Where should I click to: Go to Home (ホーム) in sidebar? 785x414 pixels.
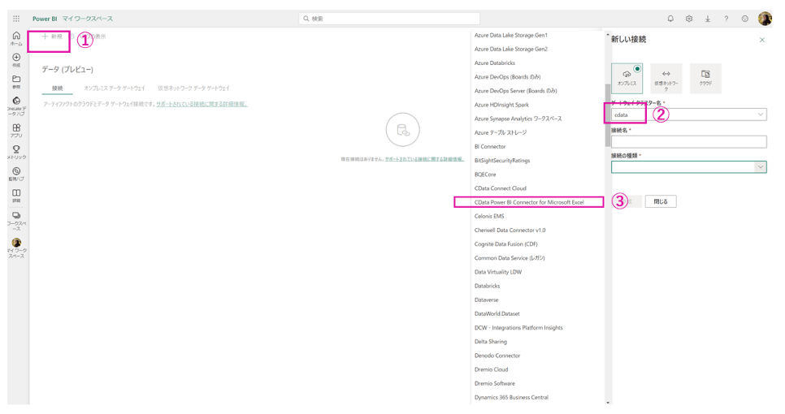pyautogui.click(x=16, y=38)
